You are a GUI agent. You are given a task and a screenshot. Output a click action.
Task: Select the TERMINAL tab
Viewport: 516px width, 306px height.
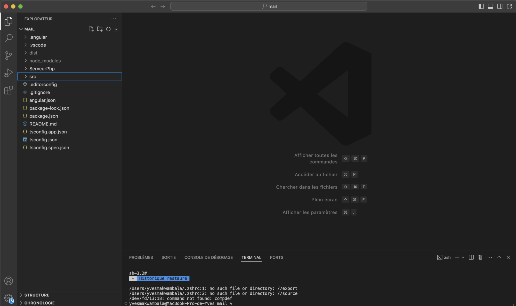[x=251, y=257]
